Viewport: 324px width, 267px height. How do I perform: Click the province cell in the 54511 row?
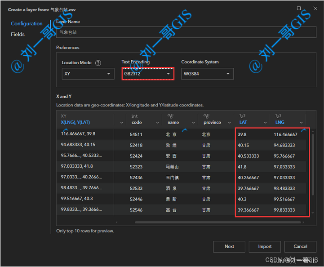tap(206, 134)
